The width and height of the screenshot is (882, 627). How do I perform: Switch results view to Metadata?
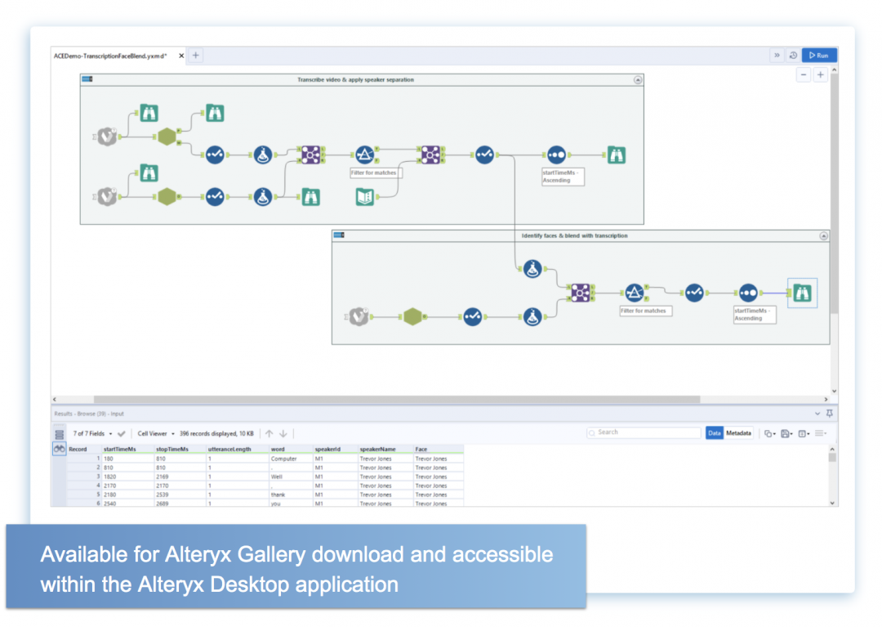pyautogui.click(x=738, y=432)
